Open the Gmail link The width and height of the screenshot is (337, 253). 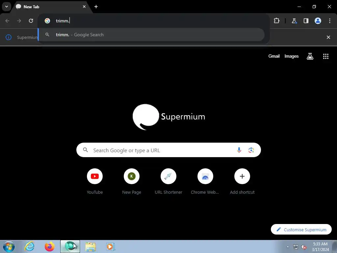[274, 56]
